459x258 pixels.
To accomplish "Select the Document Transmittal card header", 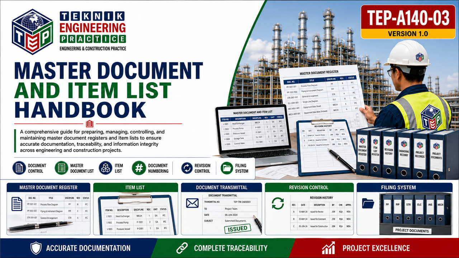I will 222,187.
